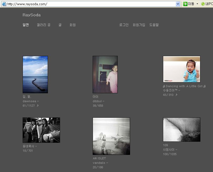The width and height of the screenshot is (213, 172).
Task: Click the photo title 길. 끝.
Action: (27, 97)
